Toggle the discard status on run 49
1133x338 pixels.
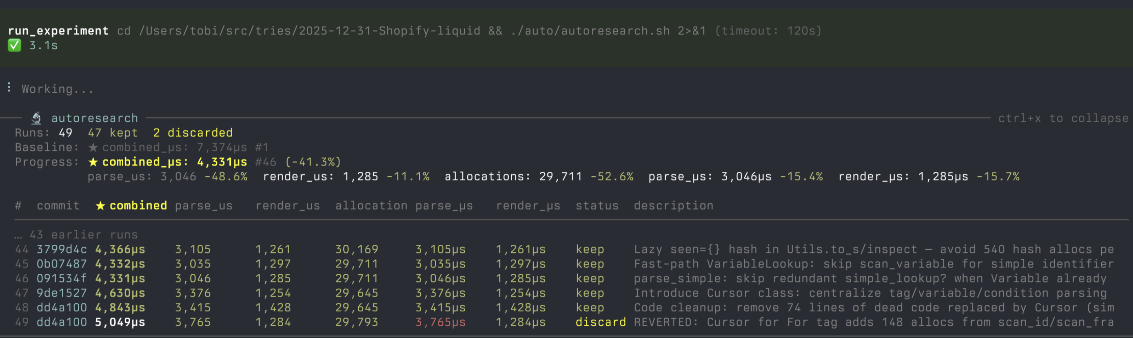click(x=600, y=322)
